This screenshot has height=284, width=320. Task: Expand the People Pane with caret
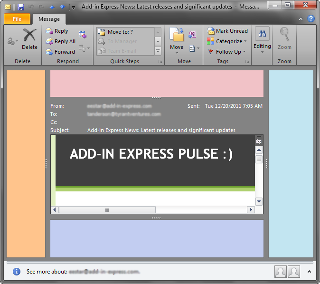click(x=309, y=272)
